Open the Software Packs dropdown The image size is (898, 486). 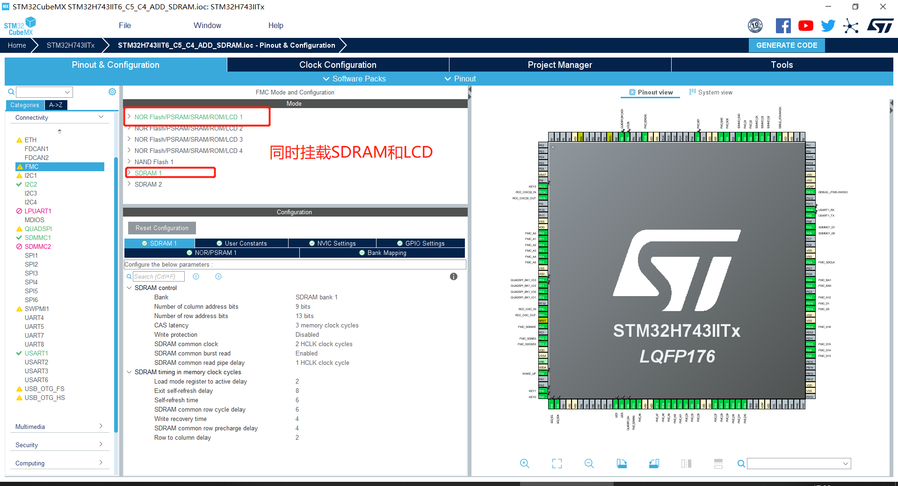(355, 79)
